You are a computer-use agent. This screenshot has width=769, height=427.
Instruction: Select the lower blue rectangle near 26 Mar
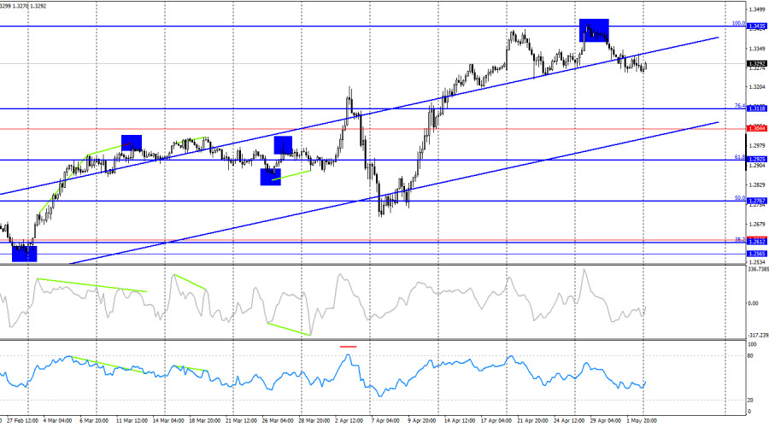pyautogui.click(x=271, y=177)
